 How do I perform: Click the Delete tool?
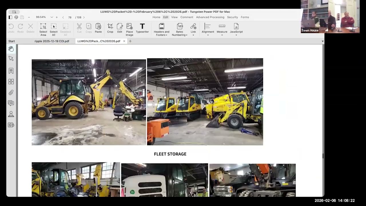tap(30, 29)
